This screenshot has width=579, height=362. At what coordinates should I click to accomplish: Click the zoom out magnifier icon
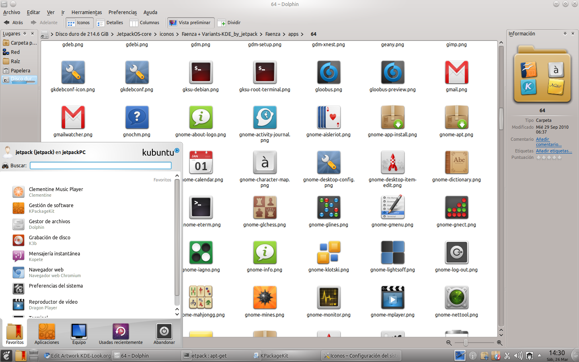[449, 343]
